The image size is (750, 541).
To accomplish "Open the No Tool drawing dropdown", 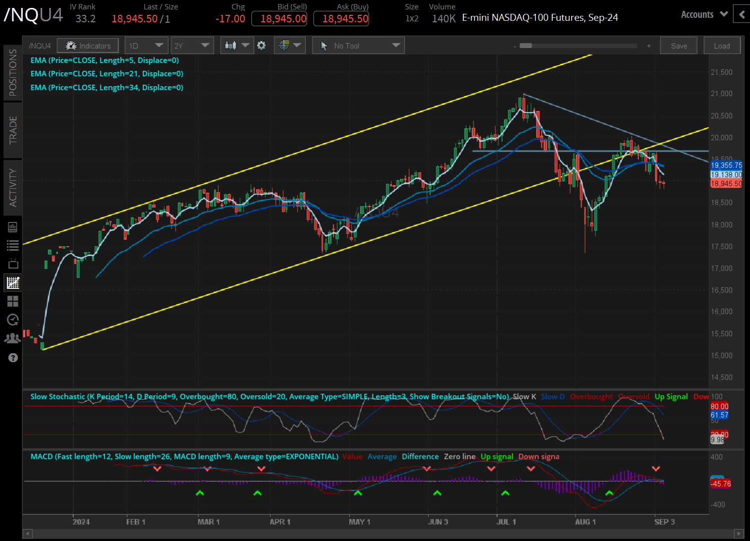I will point(358,45).
